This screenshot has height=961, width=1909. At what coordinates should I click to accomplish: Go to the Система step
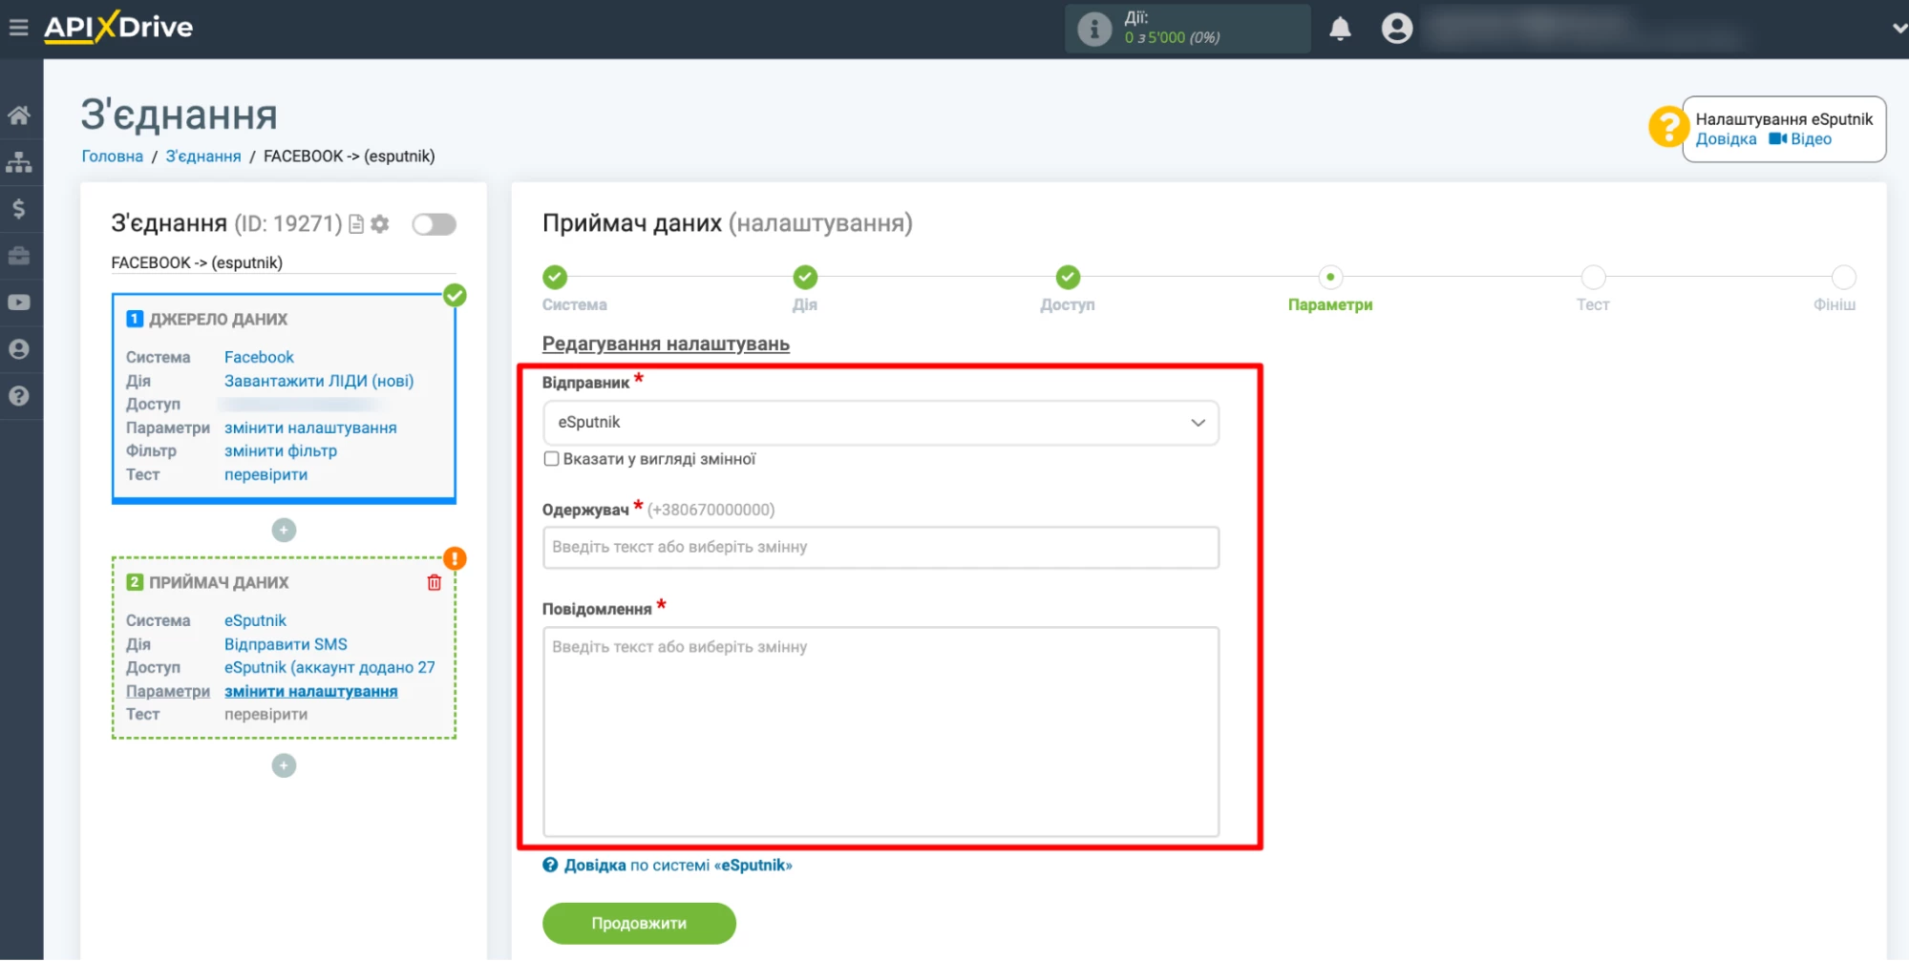pyautogui.click(x=555, y=278)
